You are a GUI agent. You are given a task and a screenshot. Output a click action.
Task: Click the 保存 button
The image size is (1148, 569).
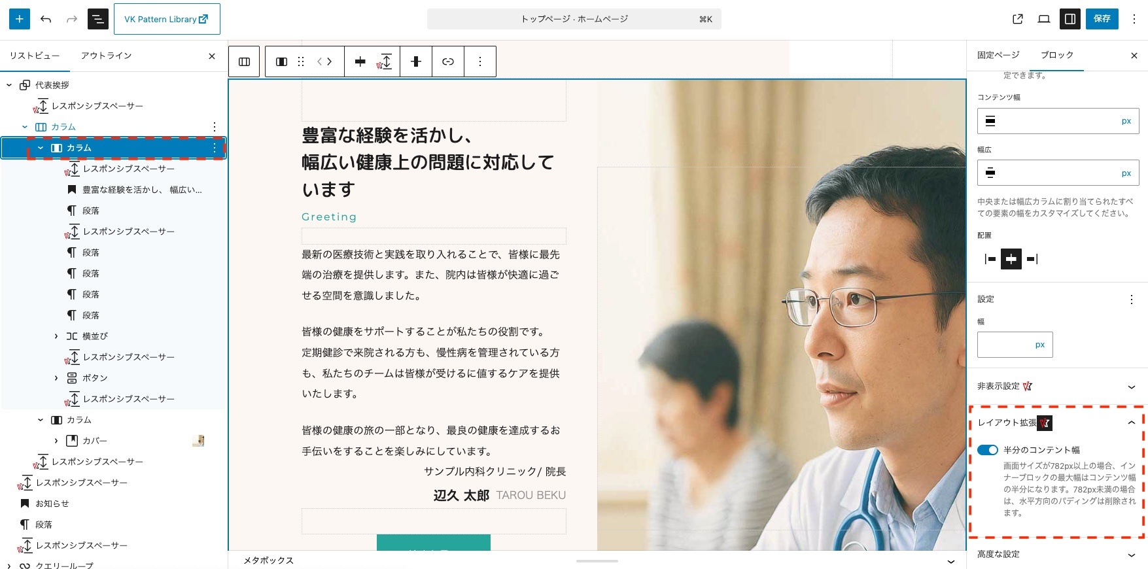tap(1102, 19)
